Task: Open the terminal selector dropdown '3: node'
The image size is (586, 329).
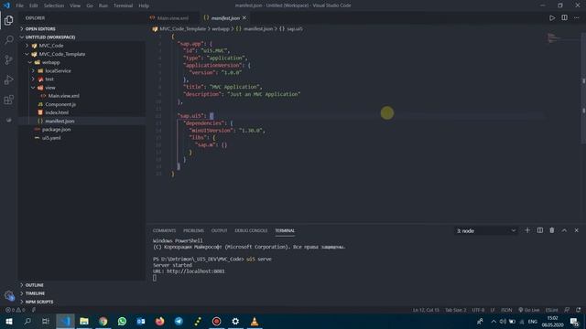Action: click(486, 231)
